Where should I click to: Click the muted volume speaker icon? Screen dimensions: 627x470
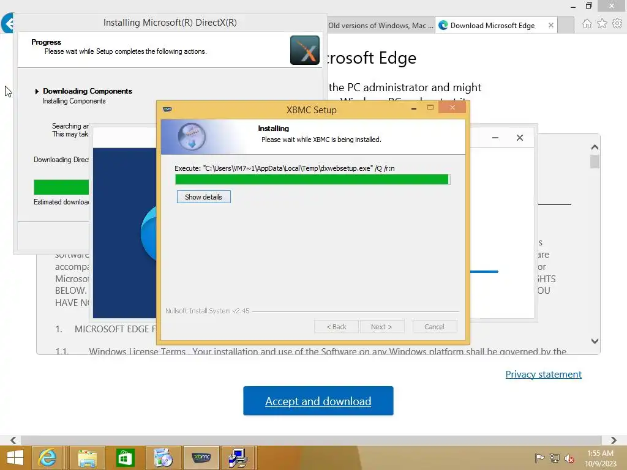point(569,458)
